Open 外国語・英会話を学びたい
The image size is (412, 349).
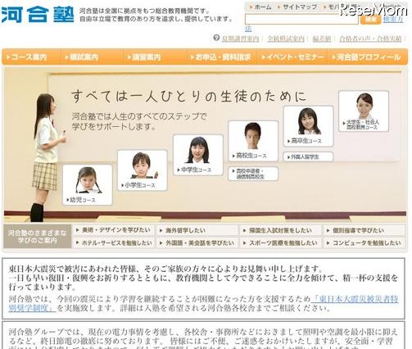(x=197, y=242)
